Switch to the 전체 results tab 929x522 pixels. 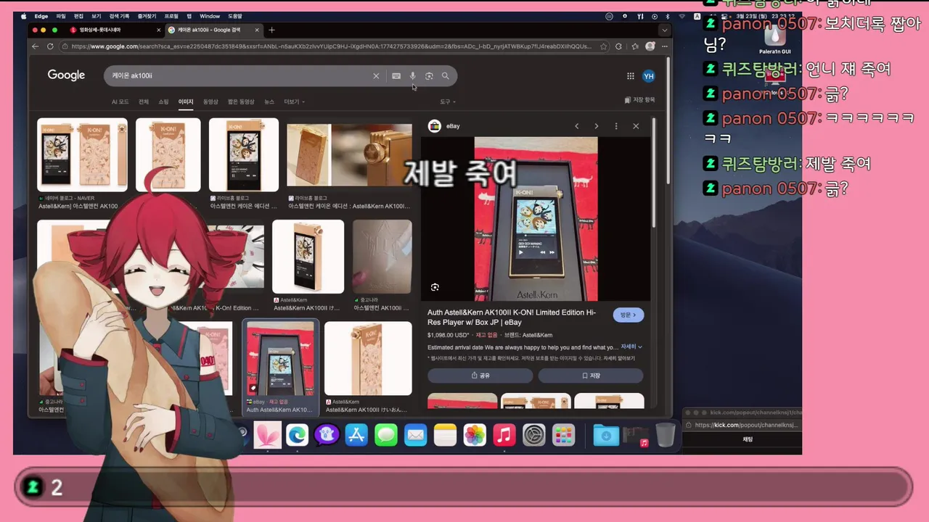[144, 101]
